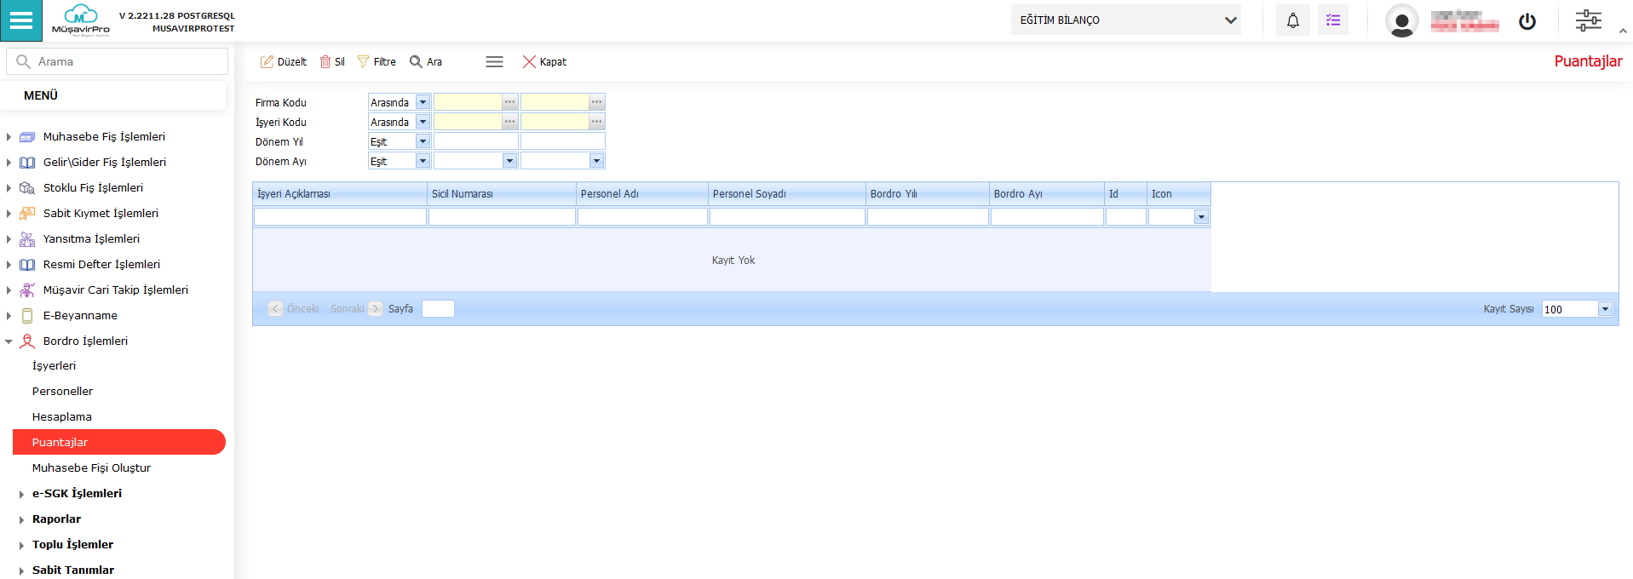The image size is (1633, 579).
Task: Expand Muhasebe Fiş İşlemleri menu
Action: pos(9,136)
